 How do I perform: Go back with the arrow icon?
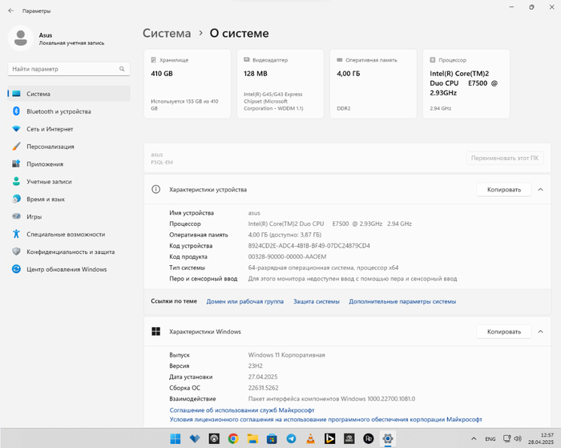(x=11, y=10)
